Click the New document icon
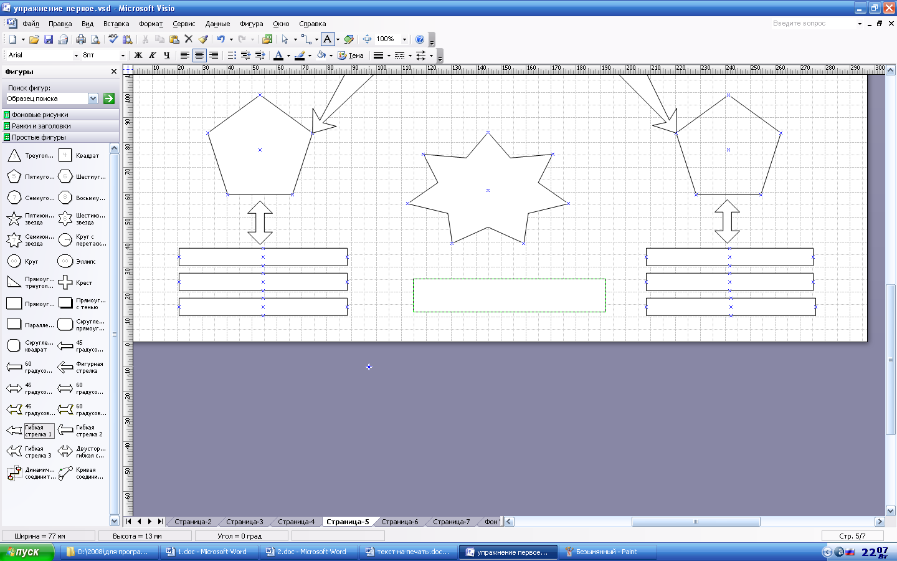Image resolution: width=897 pixels, height=561 pixels. (12, 39)
